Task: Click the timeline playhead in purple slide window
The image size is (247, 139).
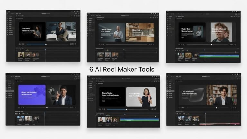Action: coord(45,113)
